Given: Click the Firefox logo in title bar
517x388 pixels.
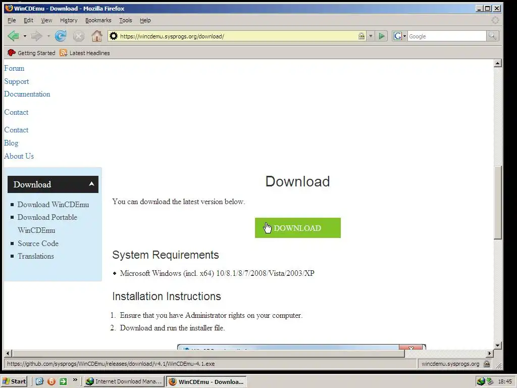Looking at the screenshot, I should (x=9, y=8).
